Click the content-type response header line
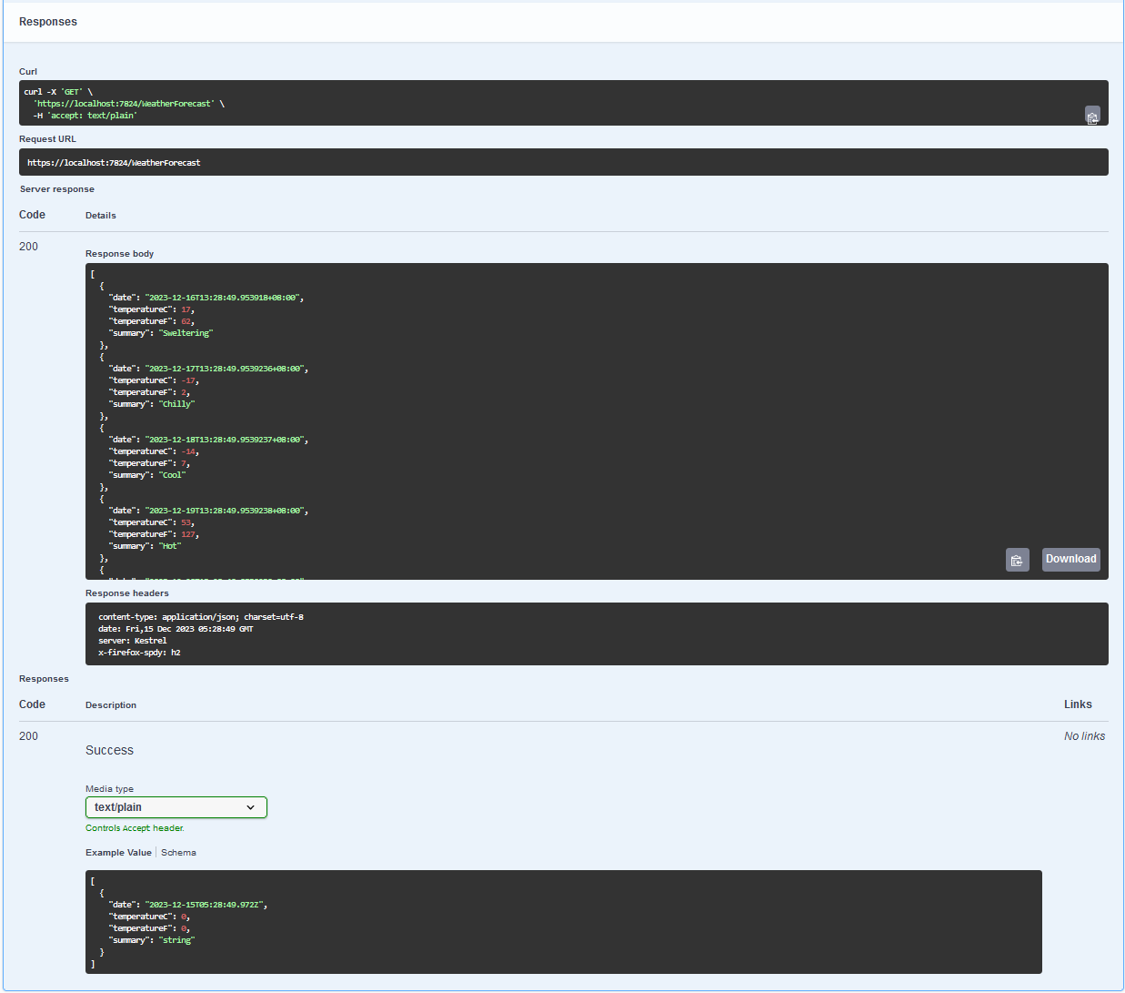 click(x=201, y=617)
